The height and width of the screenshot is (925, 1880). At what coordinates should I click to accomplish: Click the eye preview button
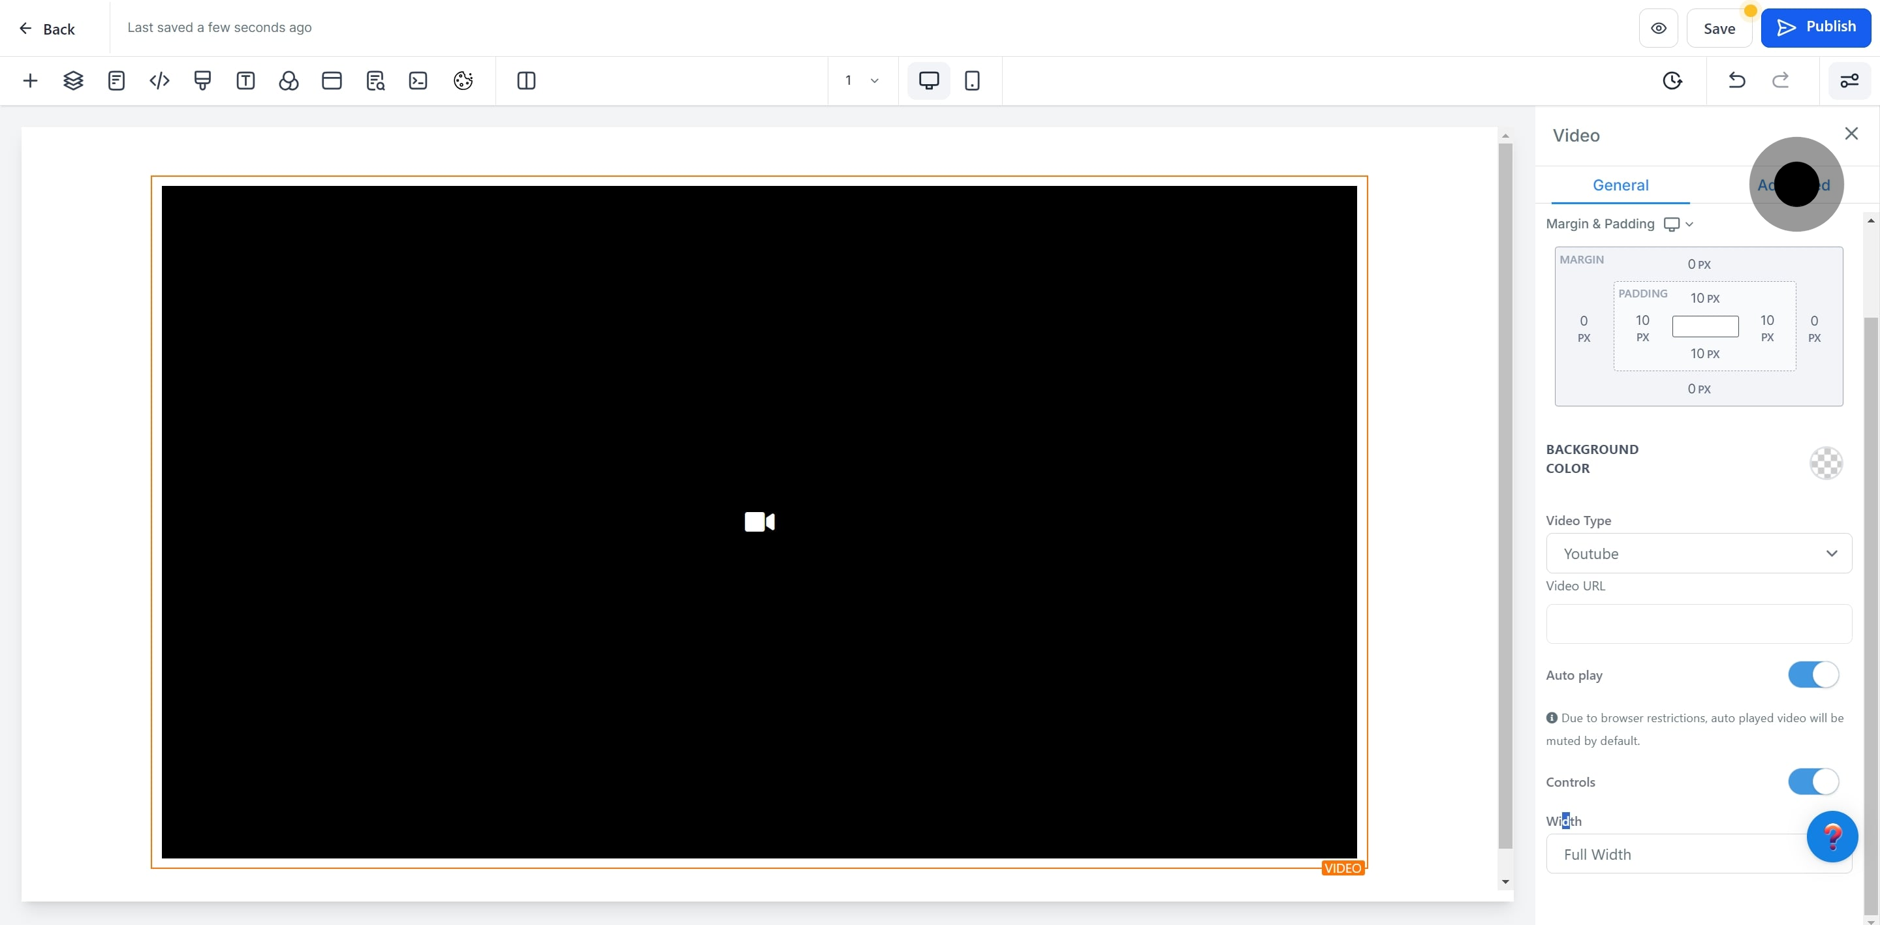point(1658,29)
